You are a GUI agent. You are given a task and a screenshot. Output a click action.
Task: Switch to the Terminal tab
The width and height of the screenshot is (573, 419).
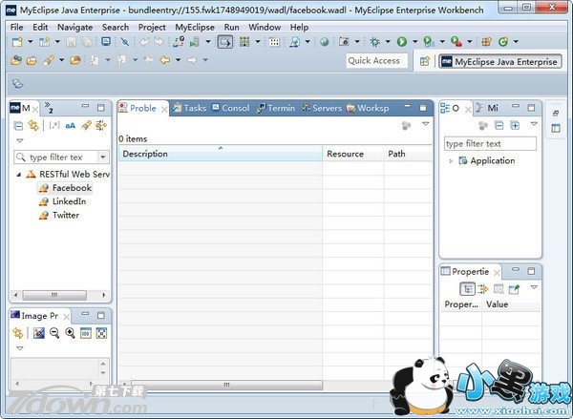point(276,108)
